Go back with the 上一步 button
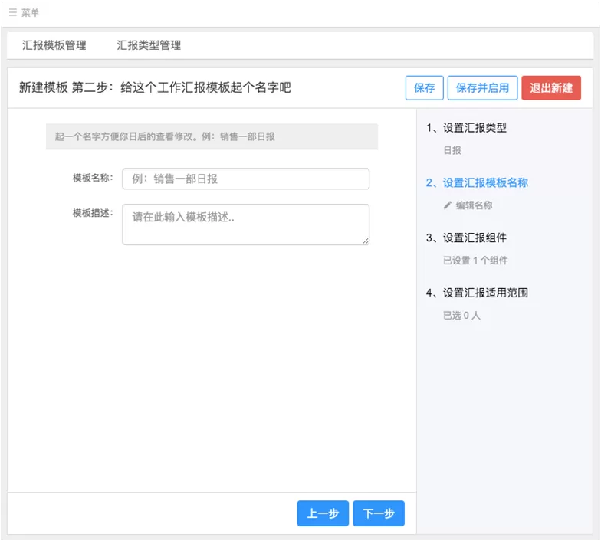This screenshot has height=541, width=601. coord(323,513)
